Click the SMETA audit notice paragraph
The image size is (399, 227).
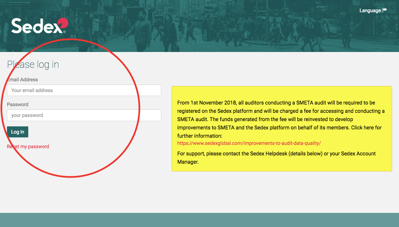pyautogui.click(x=281, y=119)
